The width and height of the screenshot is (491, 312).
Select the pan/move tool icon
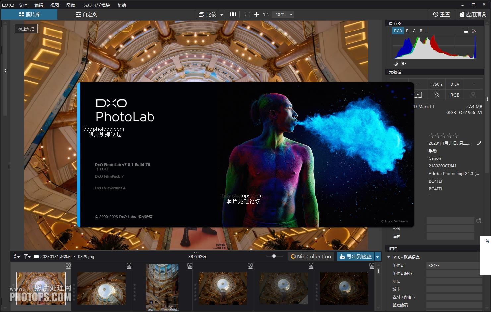pyautogui.click(x=257, y=14)
